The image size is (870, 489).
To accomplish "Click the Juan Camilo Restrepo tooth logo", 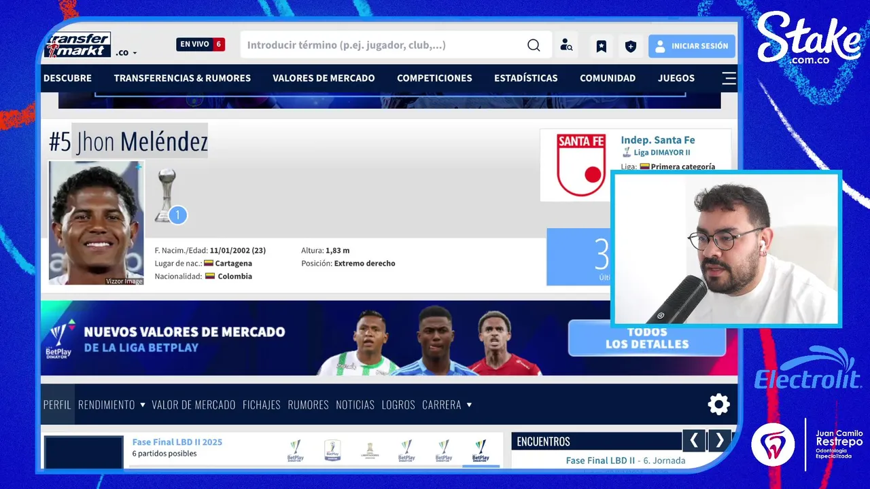I will click(x=773, y=444).
